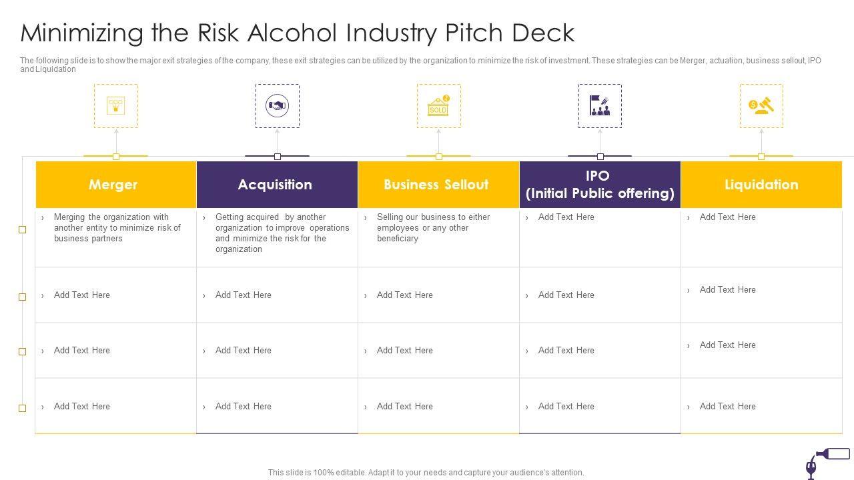Viewport: 854px width, 480px height.
Task: Click the chevron bullet beside Selling our business
Action: coord(366,217)
